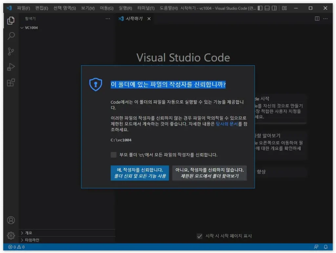Expand the 개요 outline section
This screenshot has width=336, height=253.
[x=22, y=233]
